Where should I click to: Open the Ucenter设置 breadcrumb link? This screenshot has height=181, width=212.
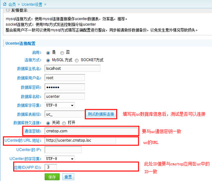pyautogui.click(x=32, y=4)
